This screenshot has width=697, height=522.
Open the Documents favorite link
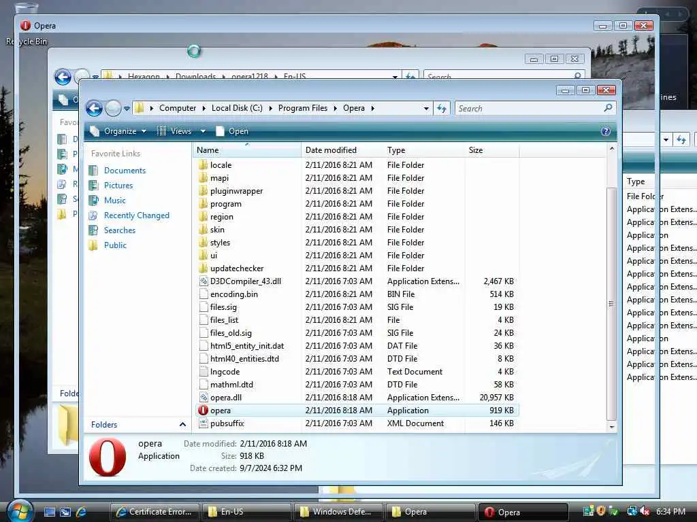coord(125,171)
